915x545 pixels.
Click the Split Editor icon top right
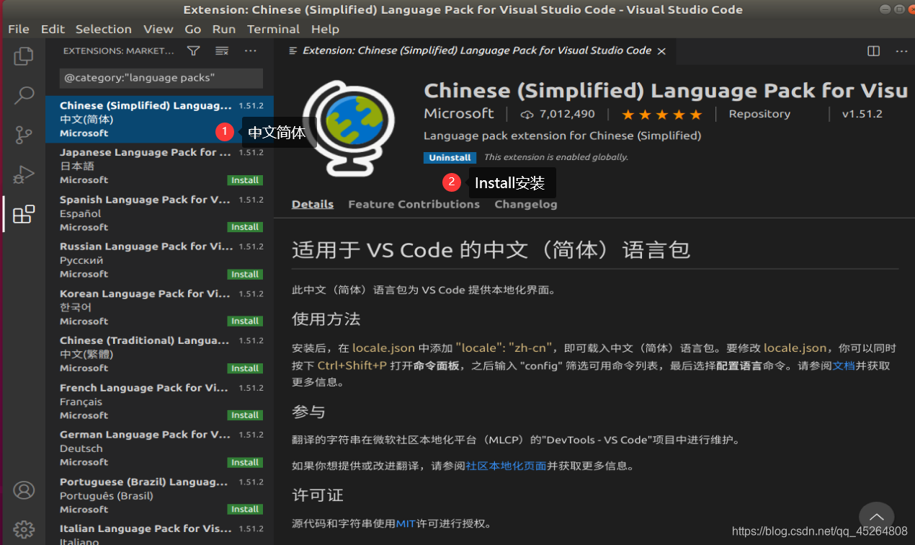click(872, 50)
